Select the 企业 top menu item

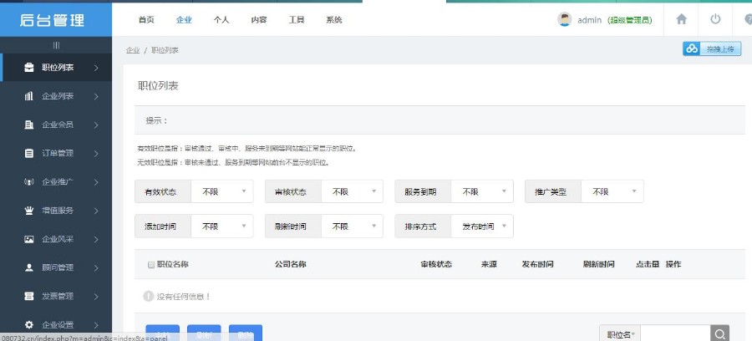tap(184, 20)
